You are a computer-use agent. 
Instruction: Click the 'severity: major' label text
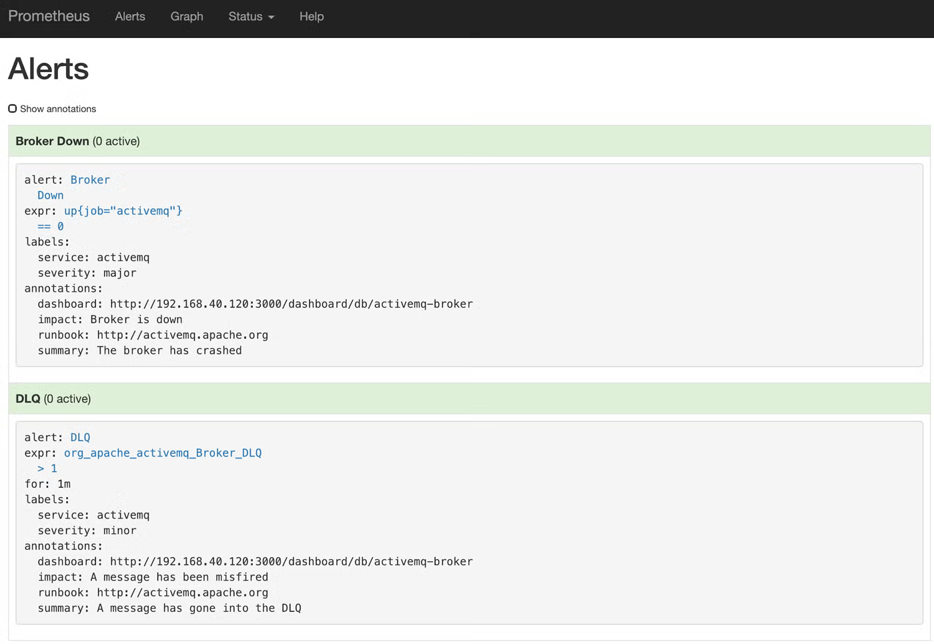[87, 273]
